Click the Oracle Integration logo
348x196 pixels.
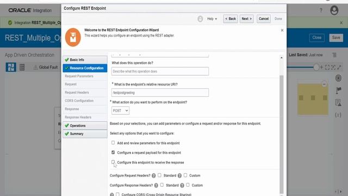30,10
